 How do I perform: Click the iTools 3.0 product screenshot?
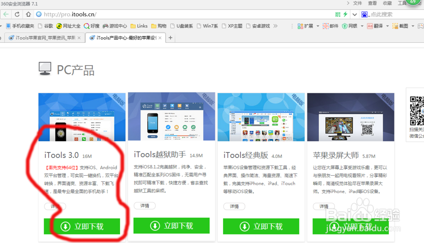click(82, 117)
